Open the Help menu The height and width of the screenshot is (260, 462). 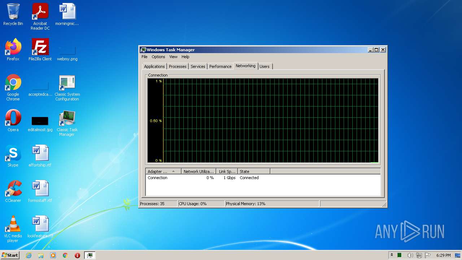[x=185, y=57]
